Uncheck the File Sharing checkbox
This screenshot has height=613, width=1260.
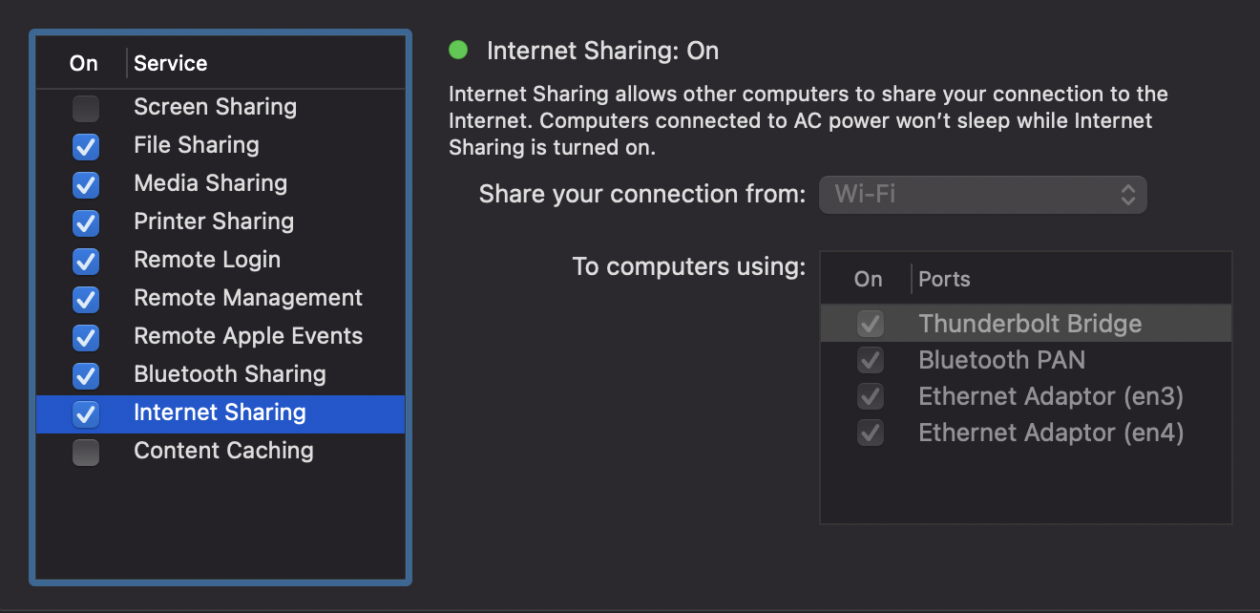coord(86,146)
